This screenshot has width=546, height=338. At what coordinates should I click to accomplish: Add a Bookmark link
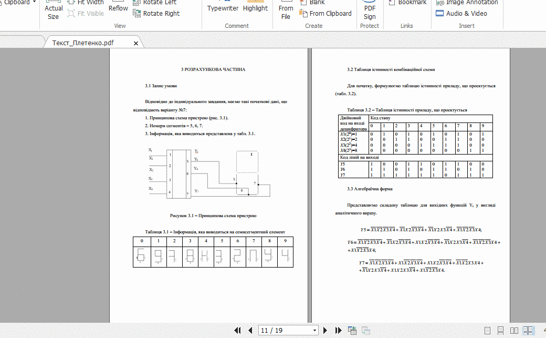pyautogui.click(x=407, y=3)
